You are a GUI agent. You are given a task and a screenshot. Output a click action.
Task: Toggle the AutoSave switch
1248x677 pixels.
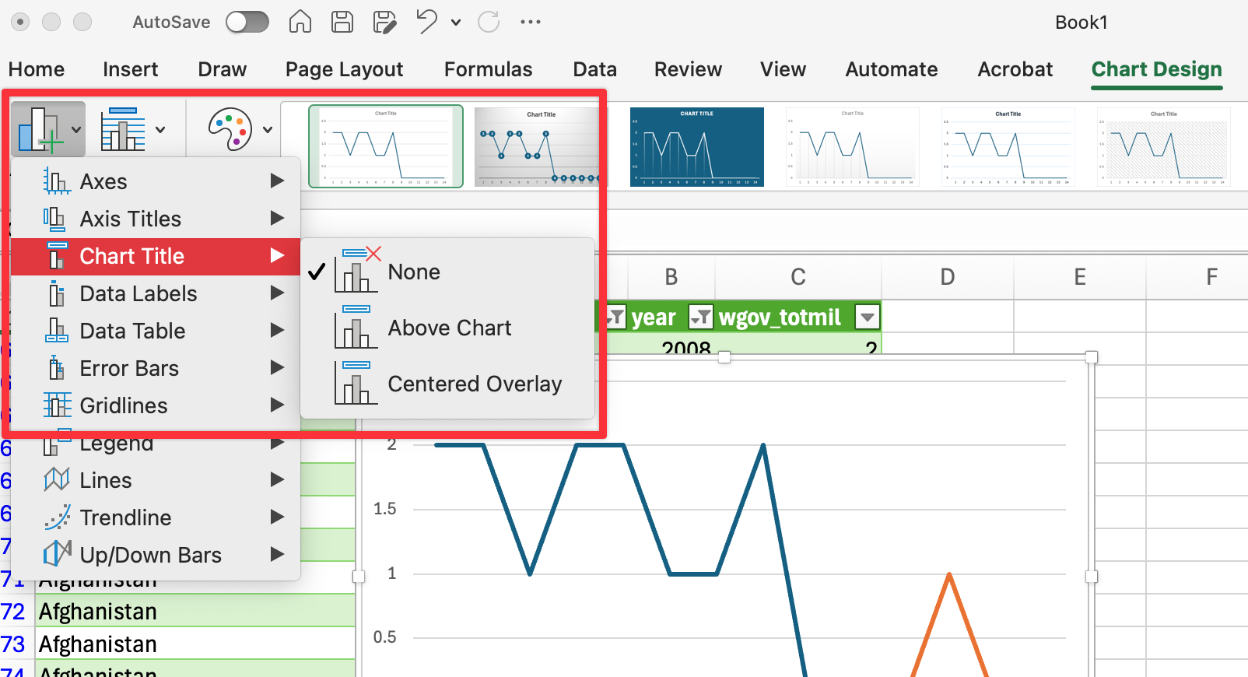pyautogui.click(x=247, y=22)
